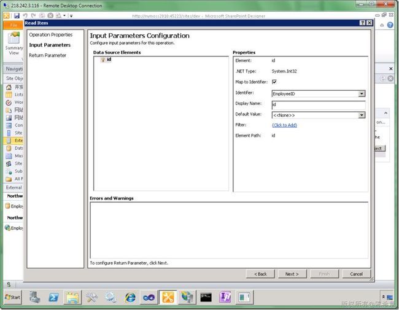
Task: Open PowerShell from the taskbar
Action: click(53, 297)
